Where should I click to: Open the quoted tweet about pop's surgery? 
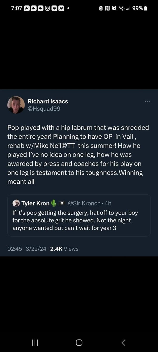pyautogui.click(x=79, y=220)
